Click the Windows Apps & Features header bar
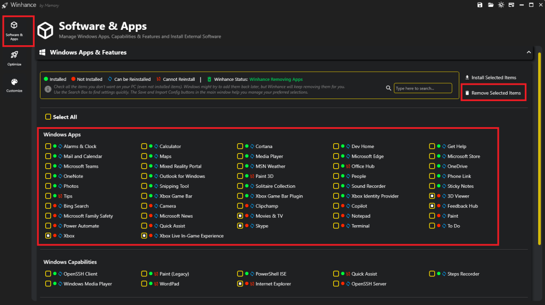 pos(284,53)
